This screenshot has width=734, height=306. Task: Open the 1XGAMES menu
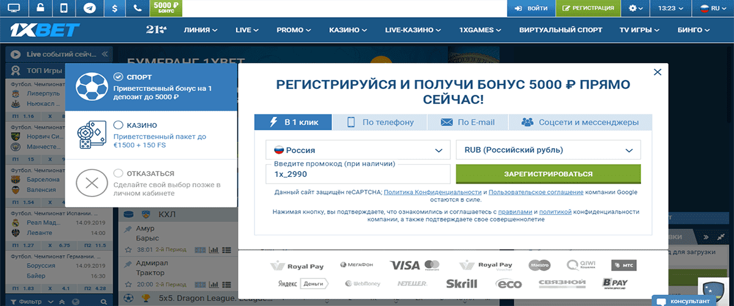[481, 30]
